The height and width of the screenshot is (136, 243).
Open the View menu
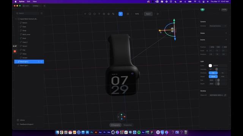[x=35, y=2]
